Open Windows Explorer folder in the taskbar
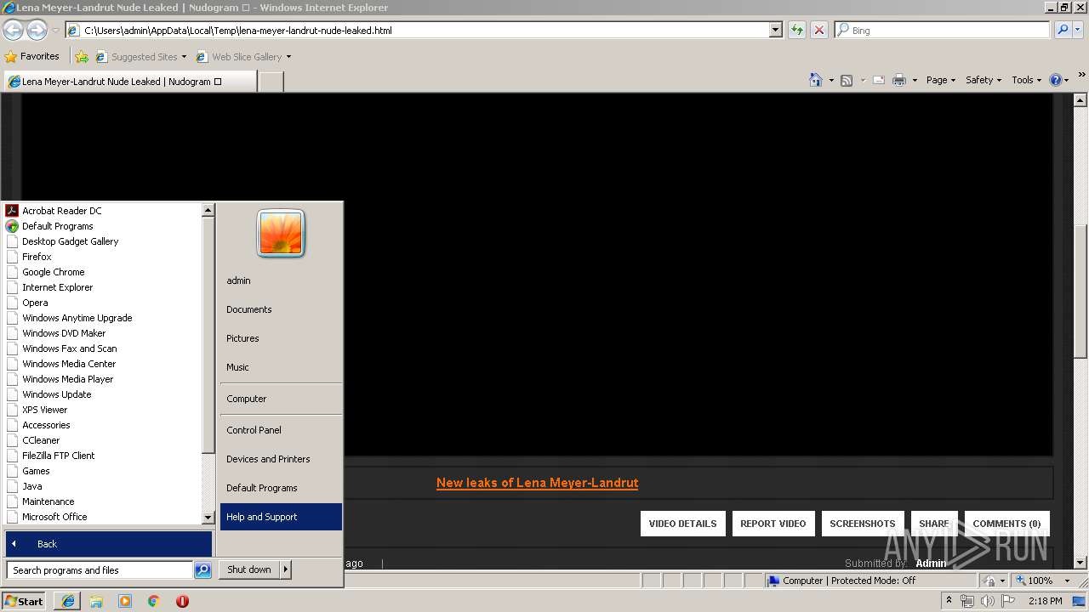 tap(96, 601)
